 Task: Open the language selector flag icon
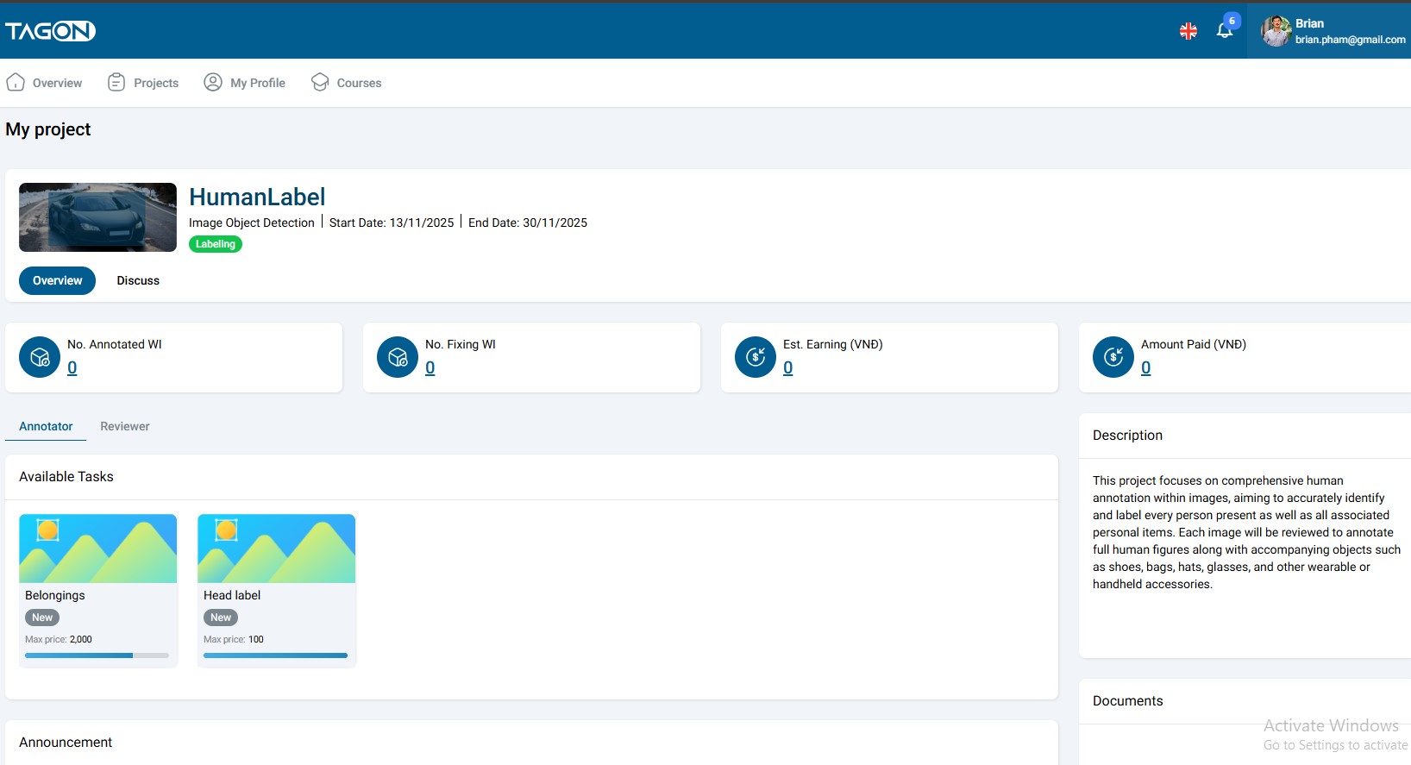1188,31
